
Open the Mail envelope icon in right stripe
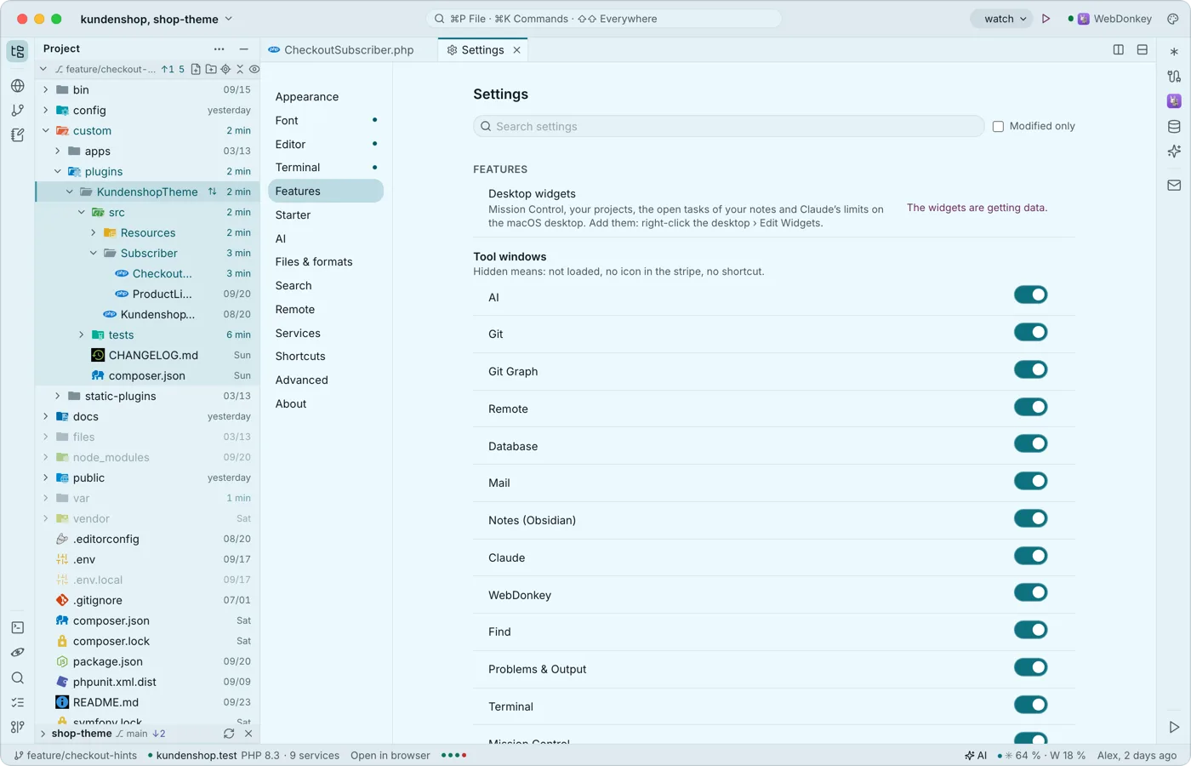[x=1174, y=185]
